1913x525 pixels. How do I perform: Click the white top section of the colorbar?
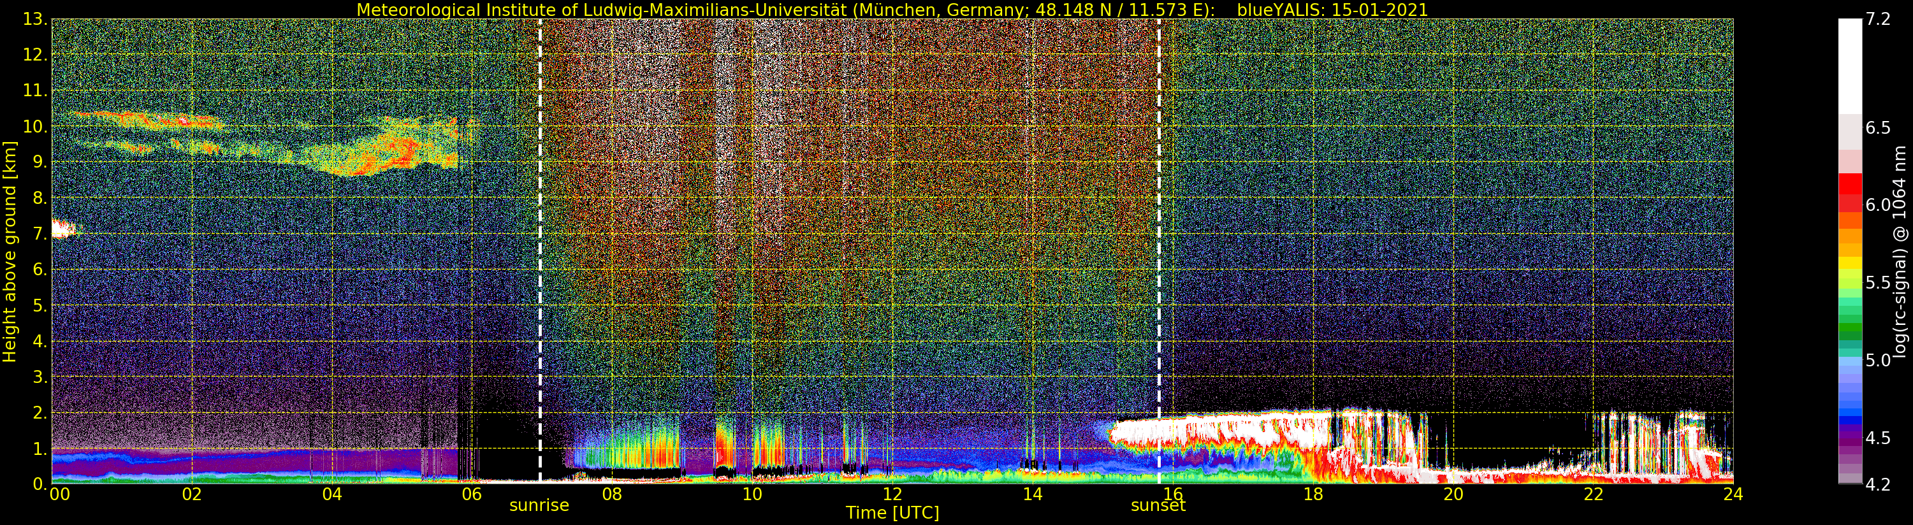(x=1850, y=66)
